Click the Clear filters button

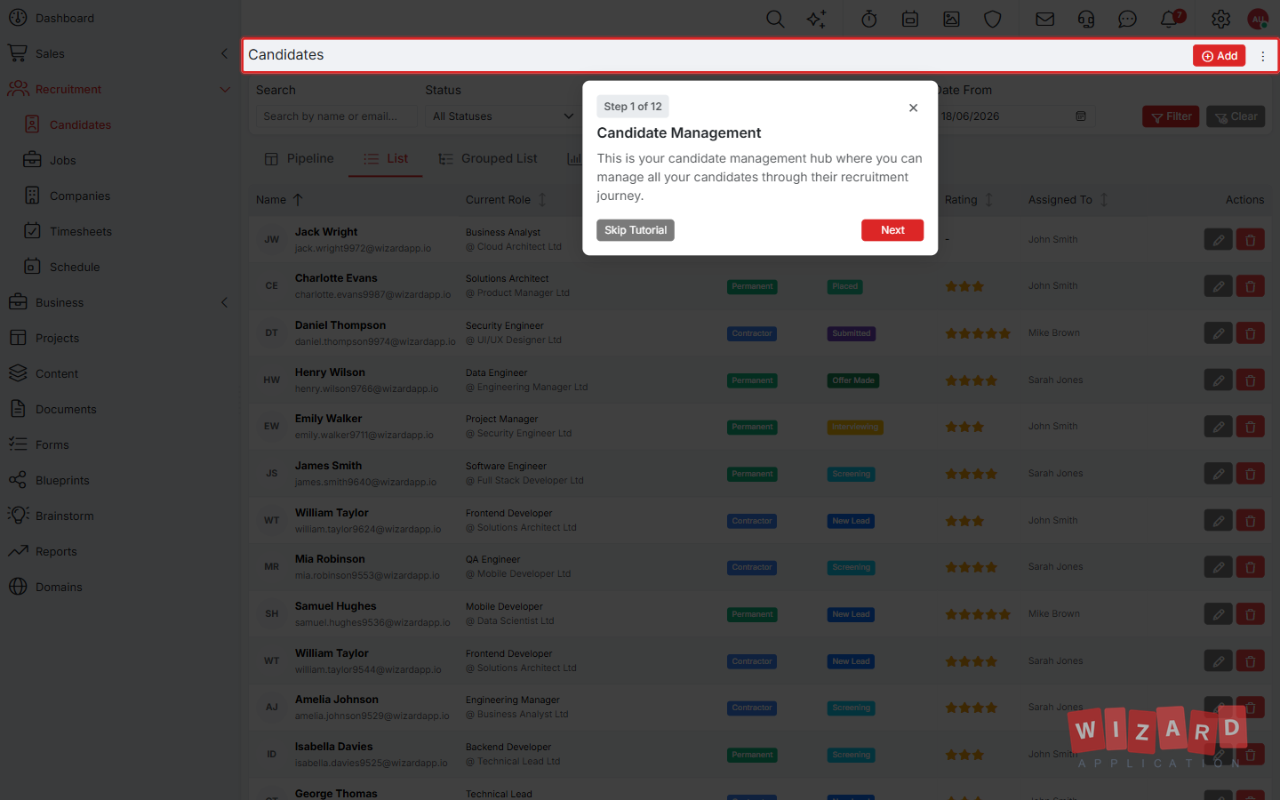coord(1236,116)
